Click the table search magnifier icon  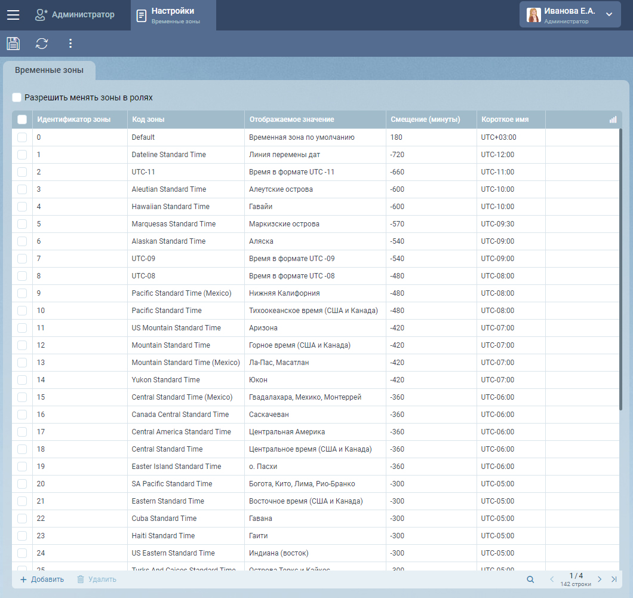pos(530,579)
